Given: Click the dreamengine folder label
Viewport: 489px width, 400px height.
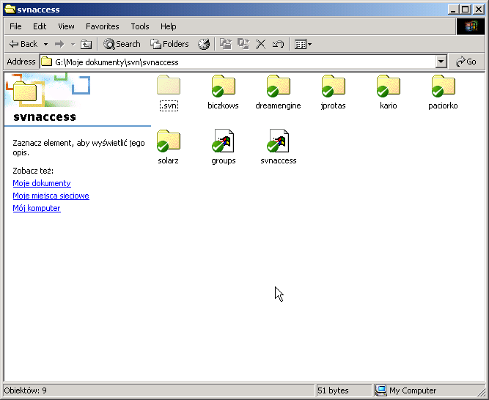Looking at the screenshot, I should pos(278,105).
